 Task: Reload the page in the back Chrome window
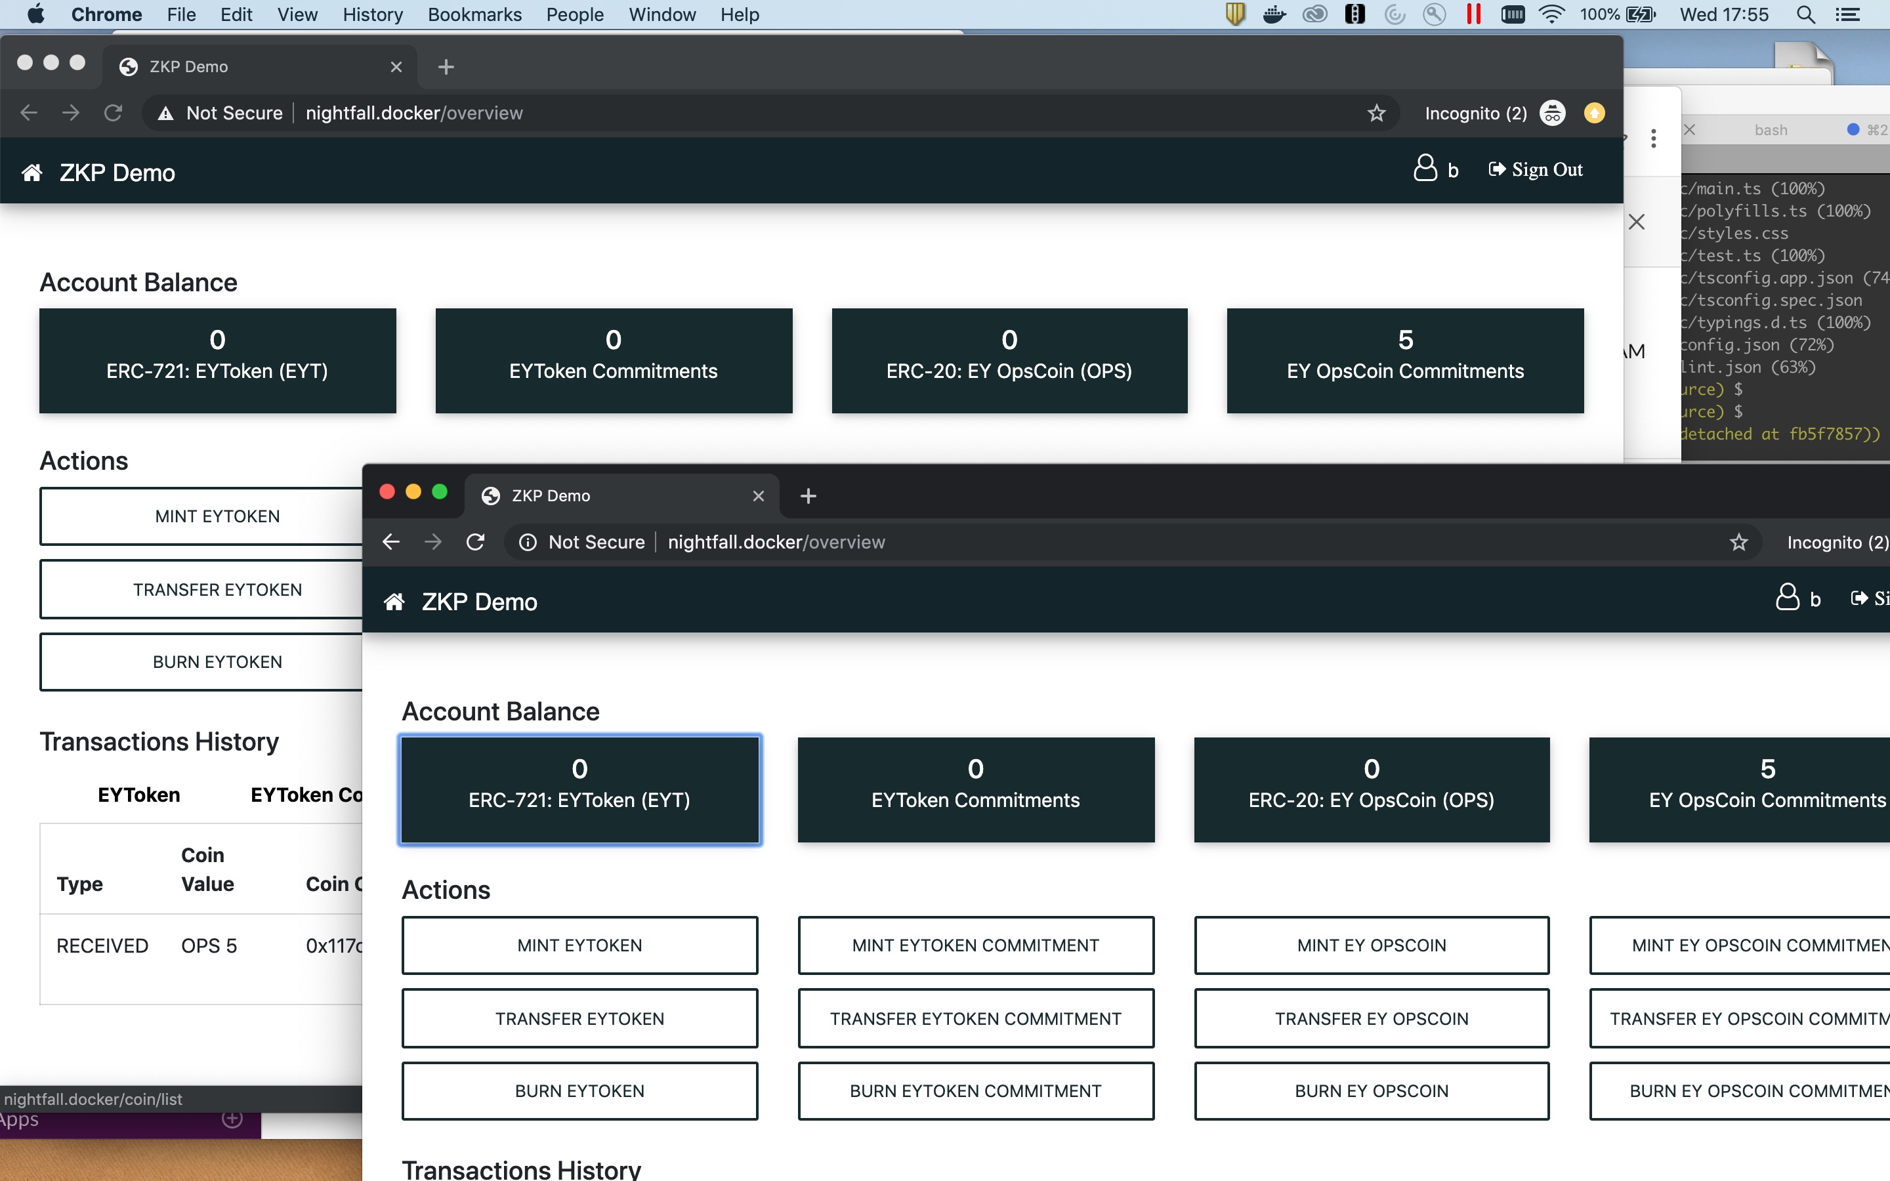tap(114, 114)
